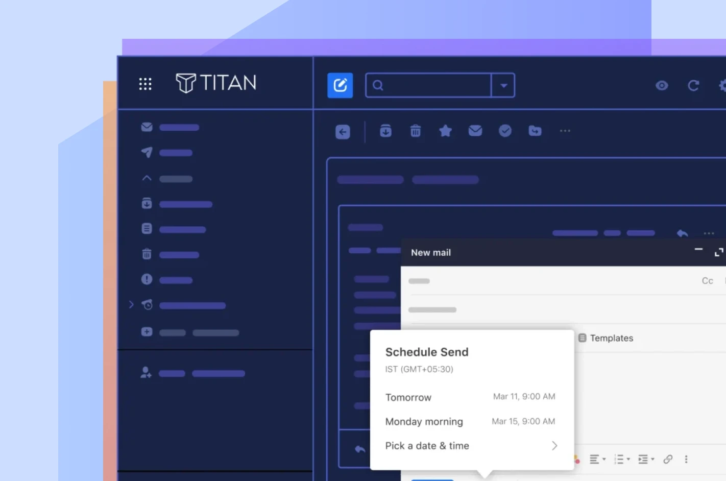The height and width of the screenshot is (481, 726).
Task: Mark the email done with the check icon
Action: [x=505, y=131]
